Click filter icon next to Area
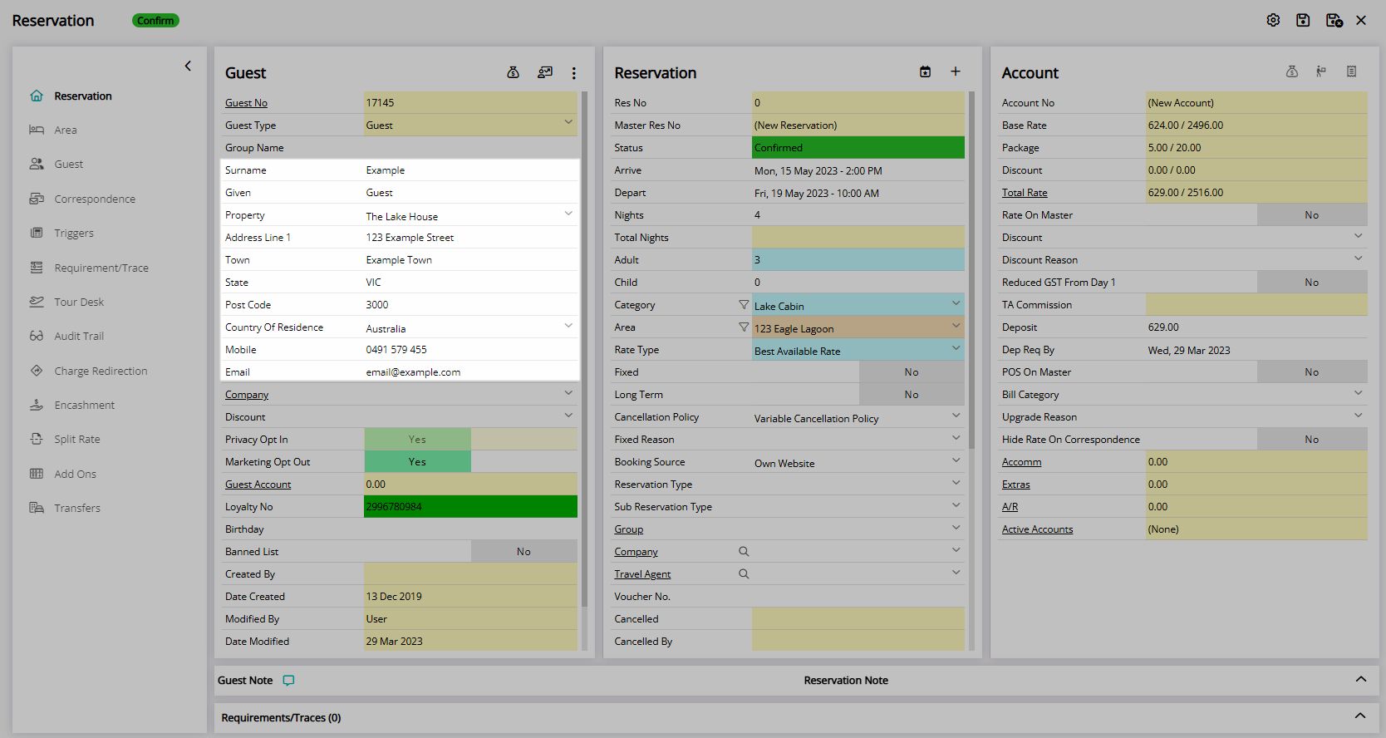Image resolution: width=1386 pixels, height=738 pixels. click(x=744, y=327)
